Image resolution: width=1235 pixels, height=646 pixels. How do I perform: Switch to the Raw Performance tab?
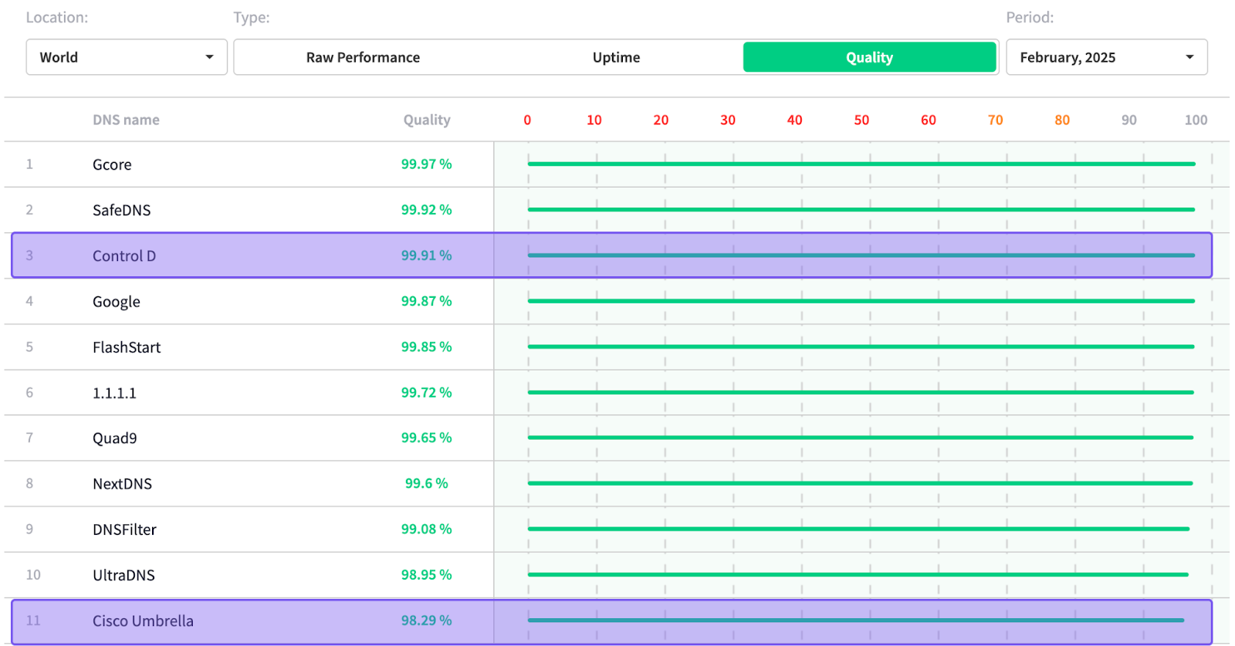pos(363,57)
